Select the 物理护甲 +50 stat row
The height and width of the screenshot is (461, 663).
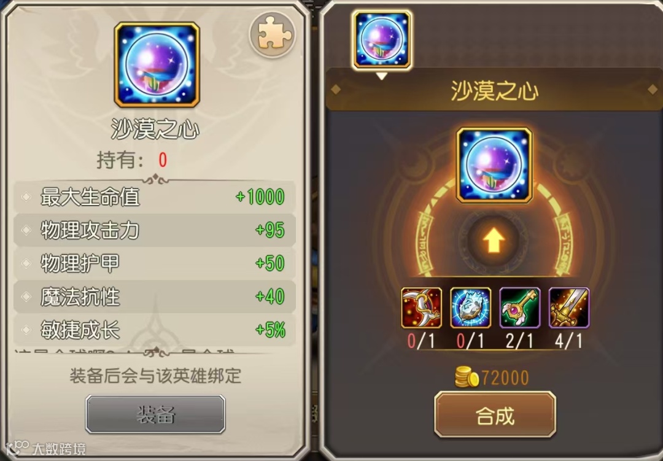pyautogui.click(x=155, y=263)
